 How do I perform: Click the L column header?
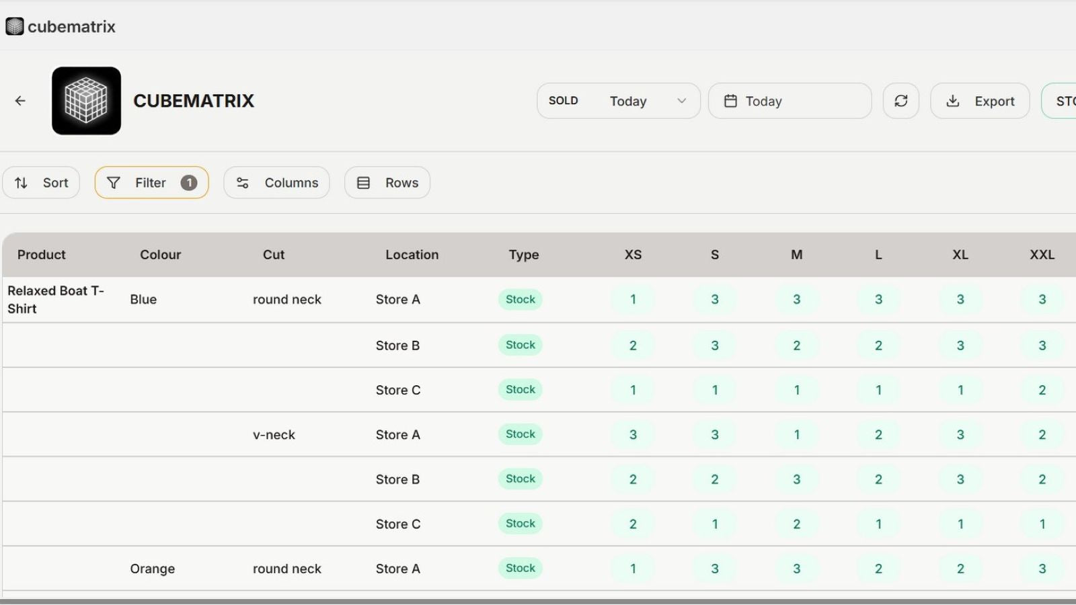tap(878, 255)
